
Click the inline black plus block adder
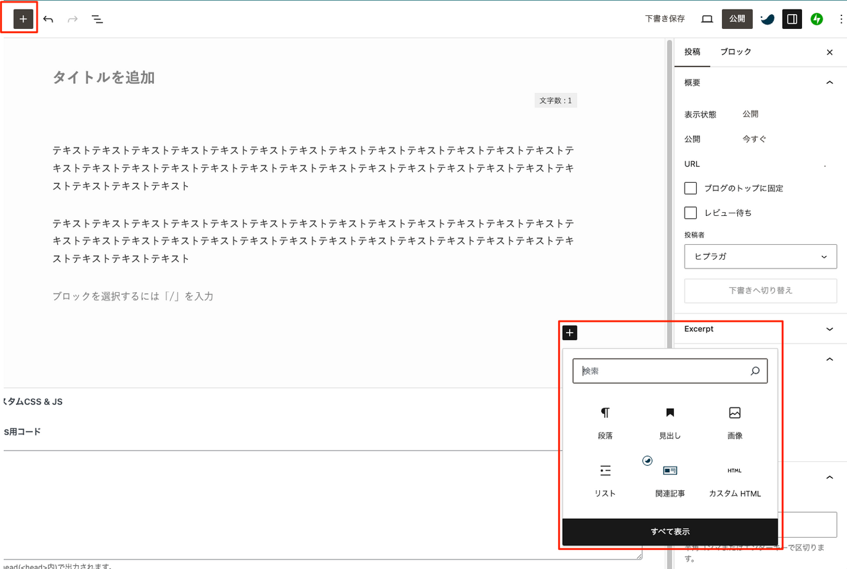pos(570,333)
